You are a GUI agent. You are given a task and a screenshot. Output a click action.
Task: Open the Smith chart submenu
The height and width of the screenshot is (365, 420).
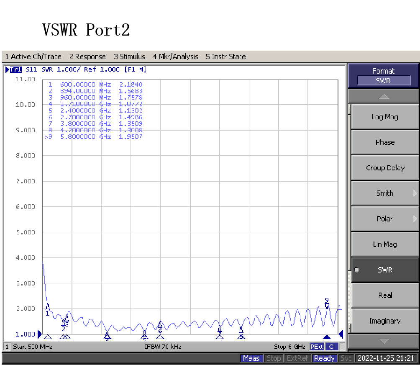[x=384, y=193]
